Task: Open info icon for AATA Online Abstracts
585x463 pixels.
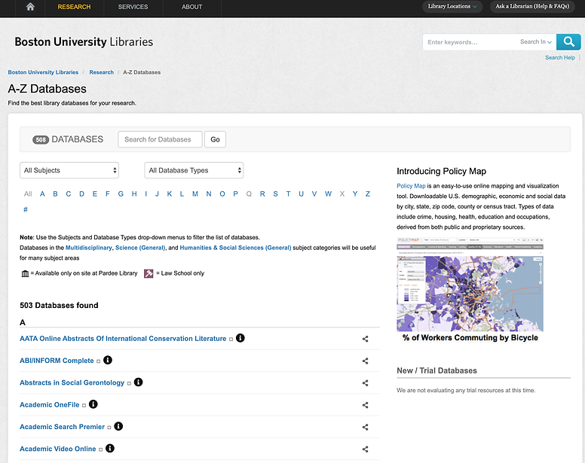Action: tap(240, 338)
